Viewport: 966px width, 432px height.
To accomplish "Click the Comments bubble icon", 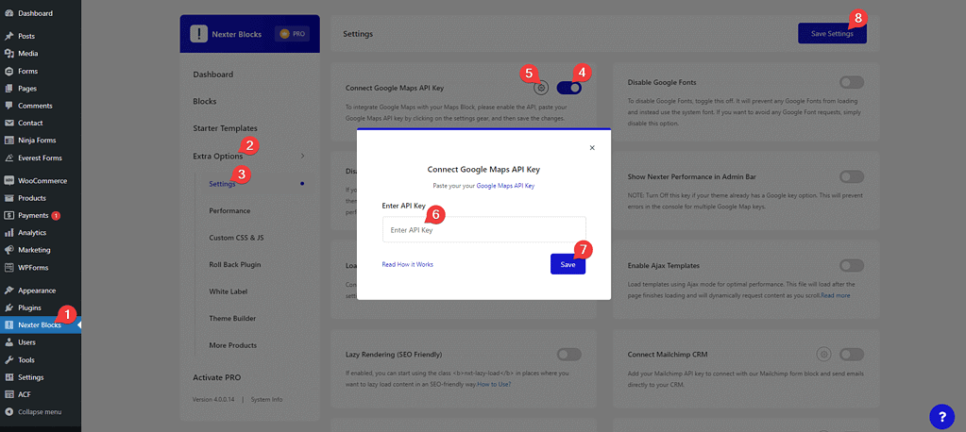I will tap(9, 106).
